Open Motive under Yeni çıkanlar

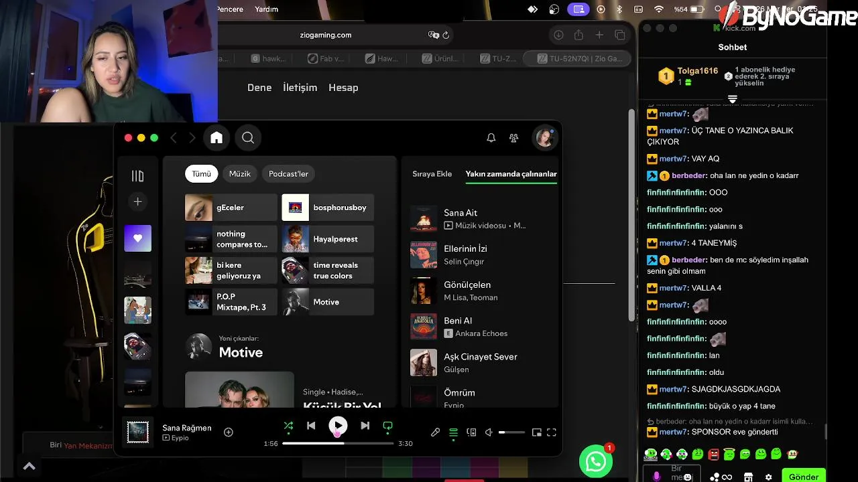[x=241, y=352]
